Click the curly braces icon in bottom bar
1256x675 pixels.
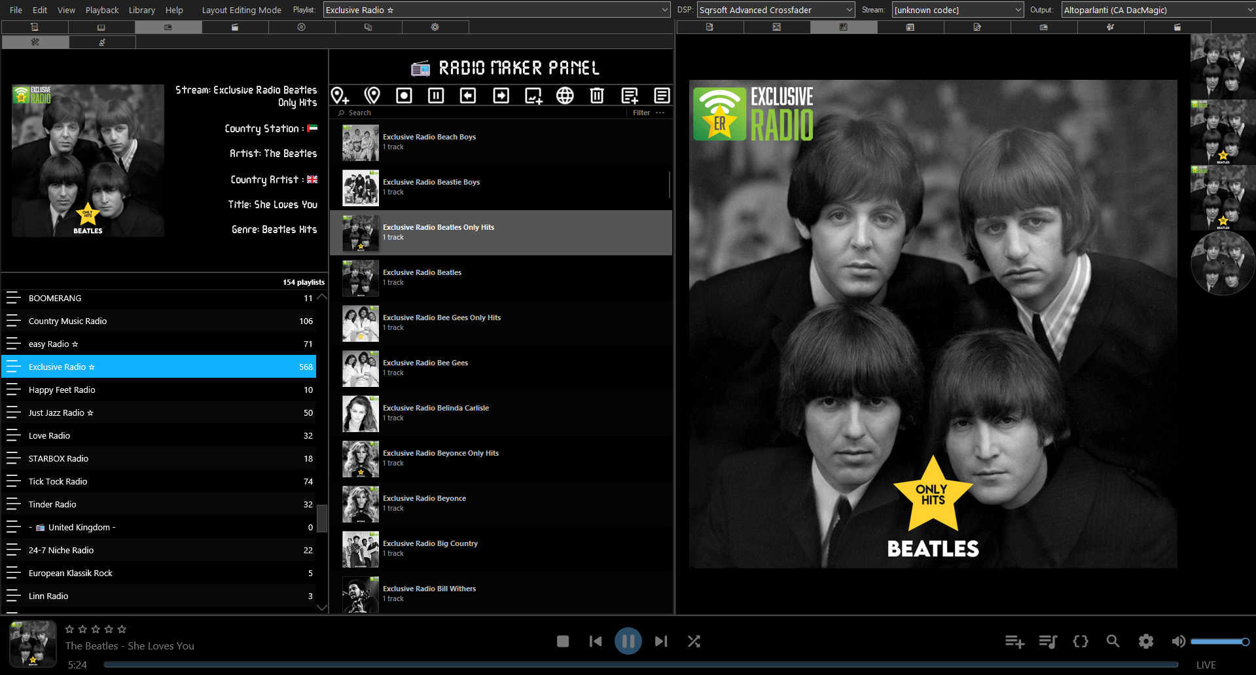pos(1081,642)
